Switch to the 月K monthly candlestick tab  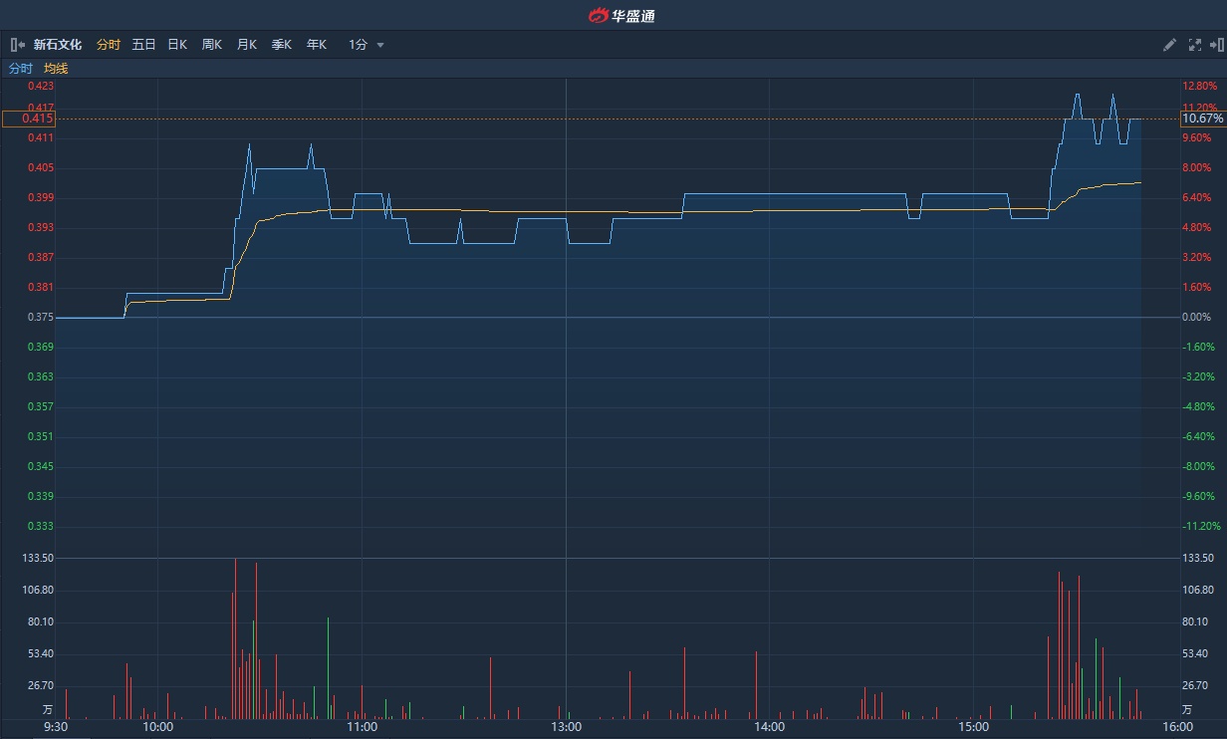(x=247, y=45)
